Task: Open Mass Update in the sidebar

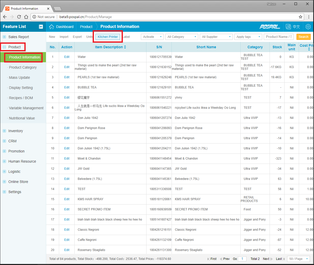Action: tap(20, 77)
